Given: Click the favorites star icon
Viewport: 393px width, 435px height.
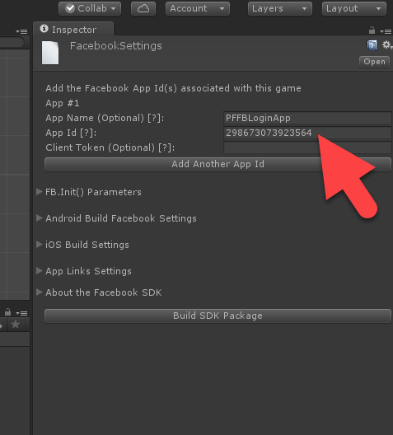Looking at the screenshot, I should (x=16, y=324).
